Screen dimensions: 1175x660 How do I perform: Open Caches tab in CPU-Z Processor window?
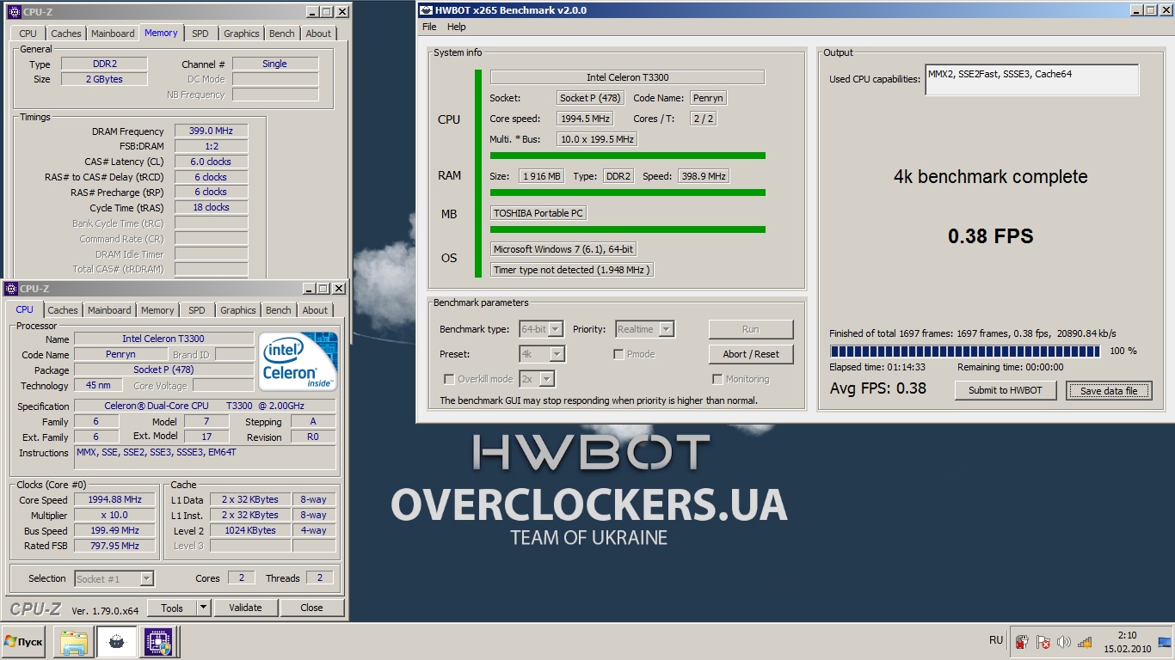point(63,310)
